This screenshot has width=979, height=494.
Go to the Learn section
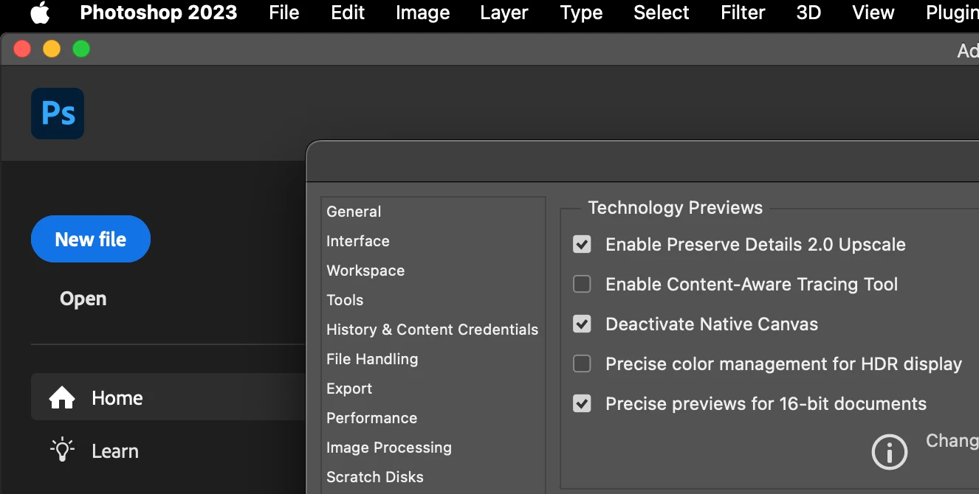tap(114, 450)
